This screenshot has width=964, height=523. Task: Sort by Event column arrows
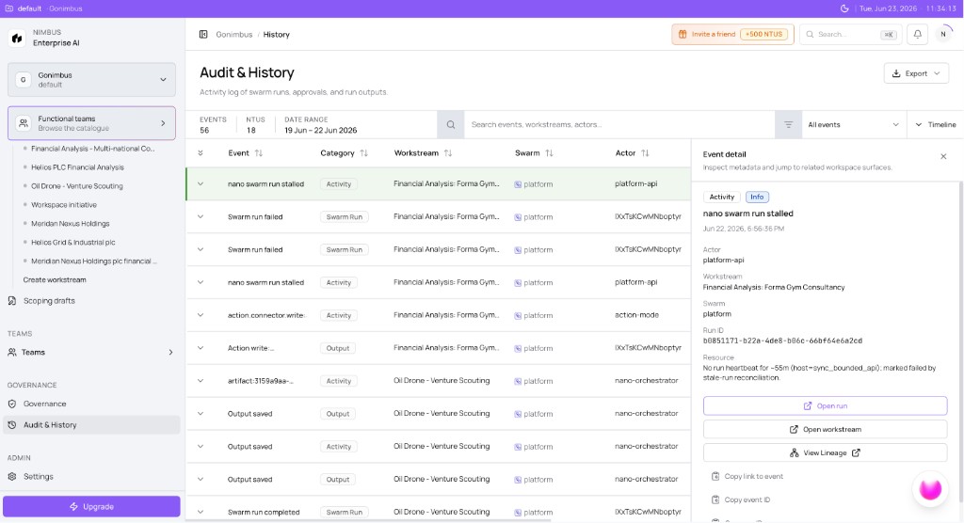[259, 153]
